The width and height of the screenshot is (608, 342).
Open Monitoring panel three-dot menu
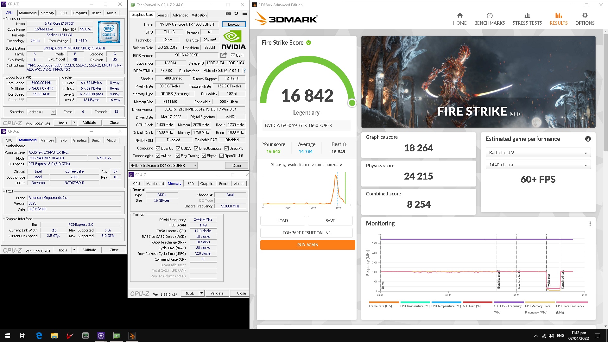[x=590, y=224]
